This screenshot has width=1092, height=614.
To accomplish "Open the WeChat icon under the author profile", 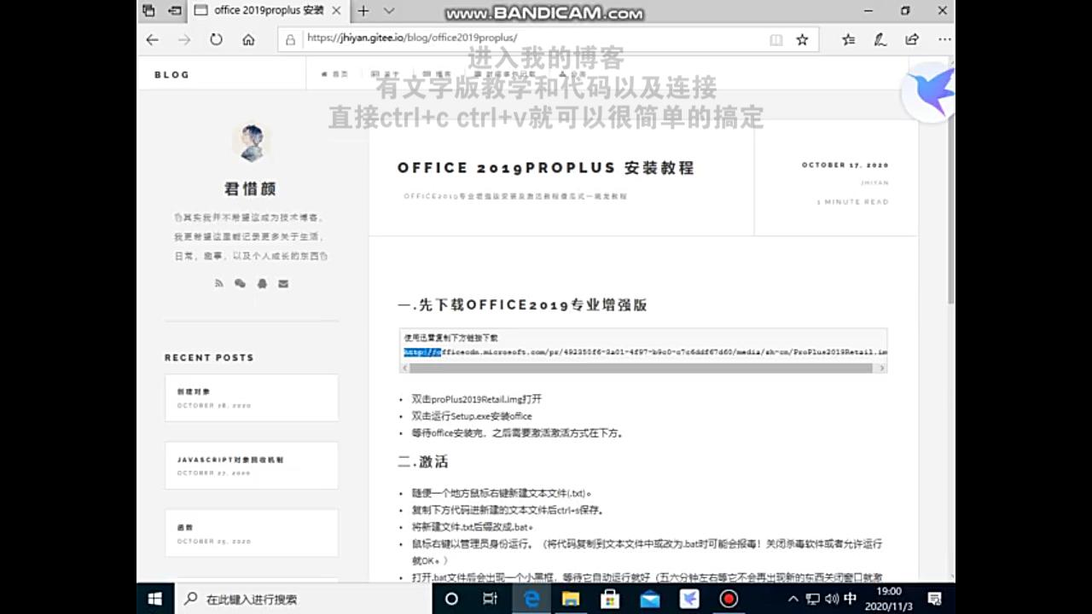I will [240, 283].
